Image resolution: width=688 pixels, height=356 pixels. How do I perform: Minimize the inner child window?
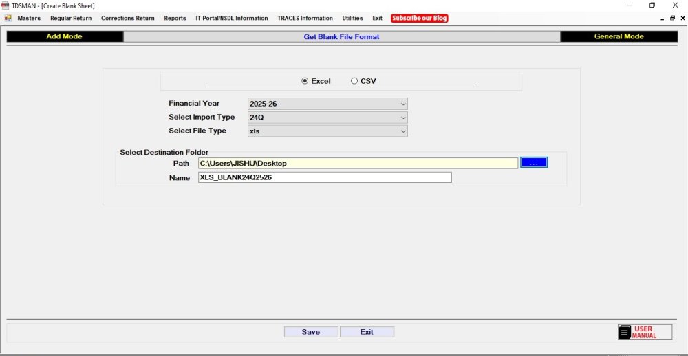pos(663,19)
